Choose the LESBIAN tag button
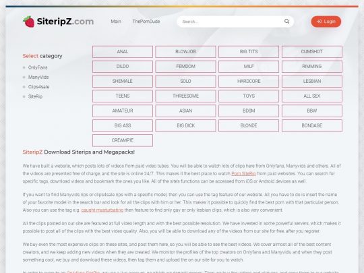This screenshot has height=273, width=364. 312,82
